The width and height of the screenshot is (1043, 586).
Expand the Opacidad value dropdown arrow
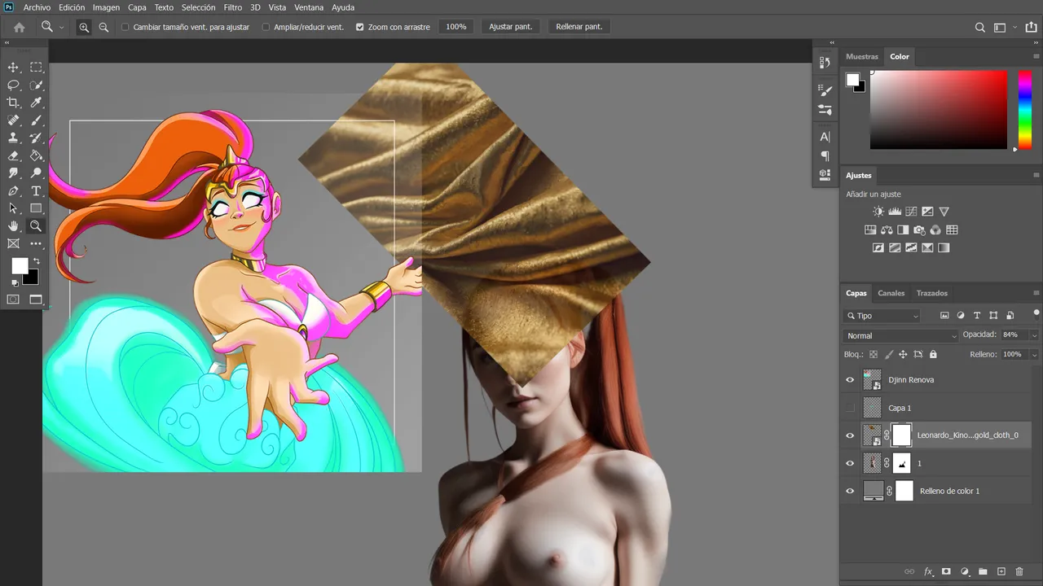point(1034,335)
